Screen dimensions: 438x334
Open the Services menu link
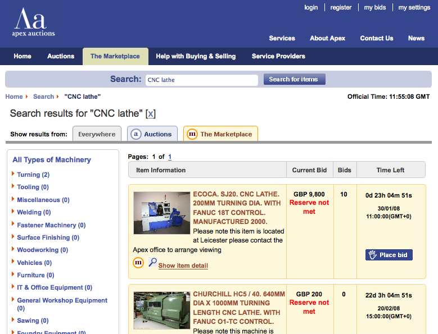tap(282, 38)
